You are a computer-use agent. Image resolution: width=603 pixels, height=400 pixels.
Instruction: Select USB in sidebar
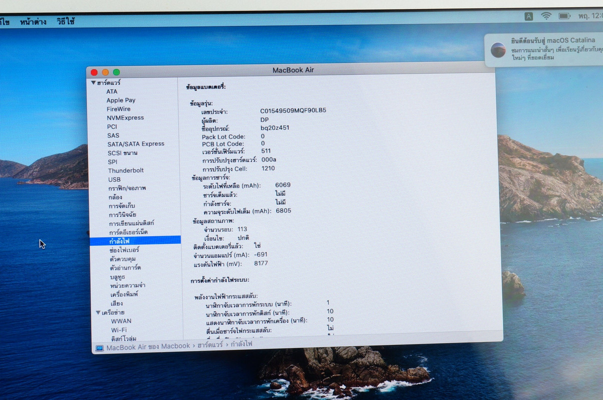(x=114, y=179)
